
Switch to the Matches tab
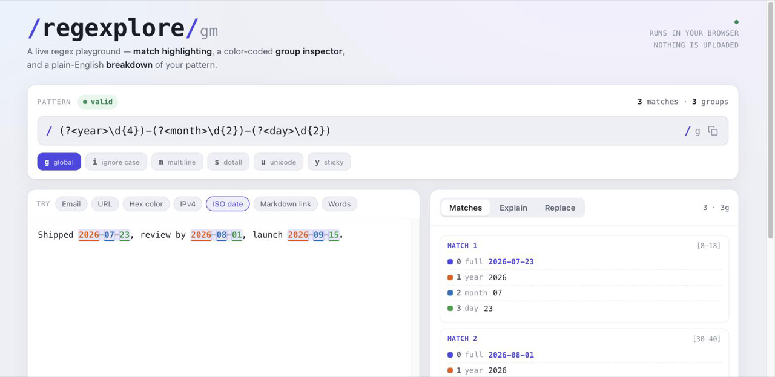(466, 208)
